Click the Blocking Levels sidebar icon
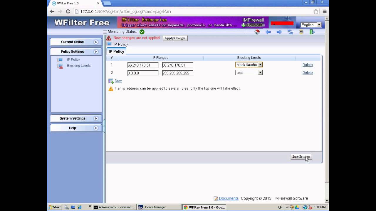Screen dimensions: 376x211 click(60, 66)
